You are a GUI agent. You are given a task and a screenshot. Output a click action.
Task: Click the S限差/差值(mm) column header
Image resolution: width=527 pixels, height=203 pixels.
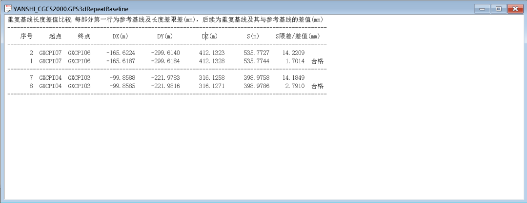click(x=298, y=36)
